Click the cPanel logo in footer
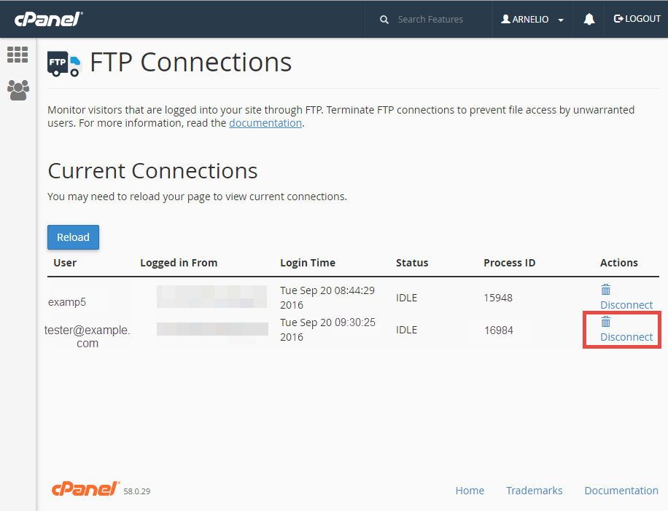The width and height of the screenshot is (668, 511). (x=85, y=489)
